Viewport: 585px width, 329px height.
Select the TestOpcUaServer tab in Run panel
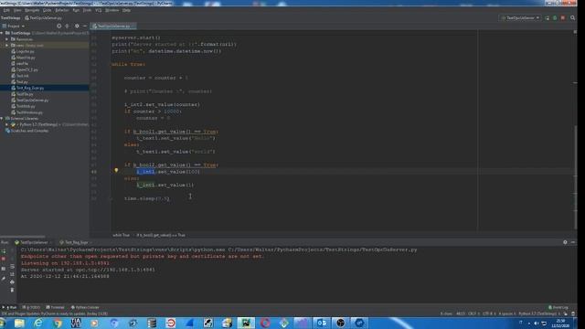click(x=33, y=242)
